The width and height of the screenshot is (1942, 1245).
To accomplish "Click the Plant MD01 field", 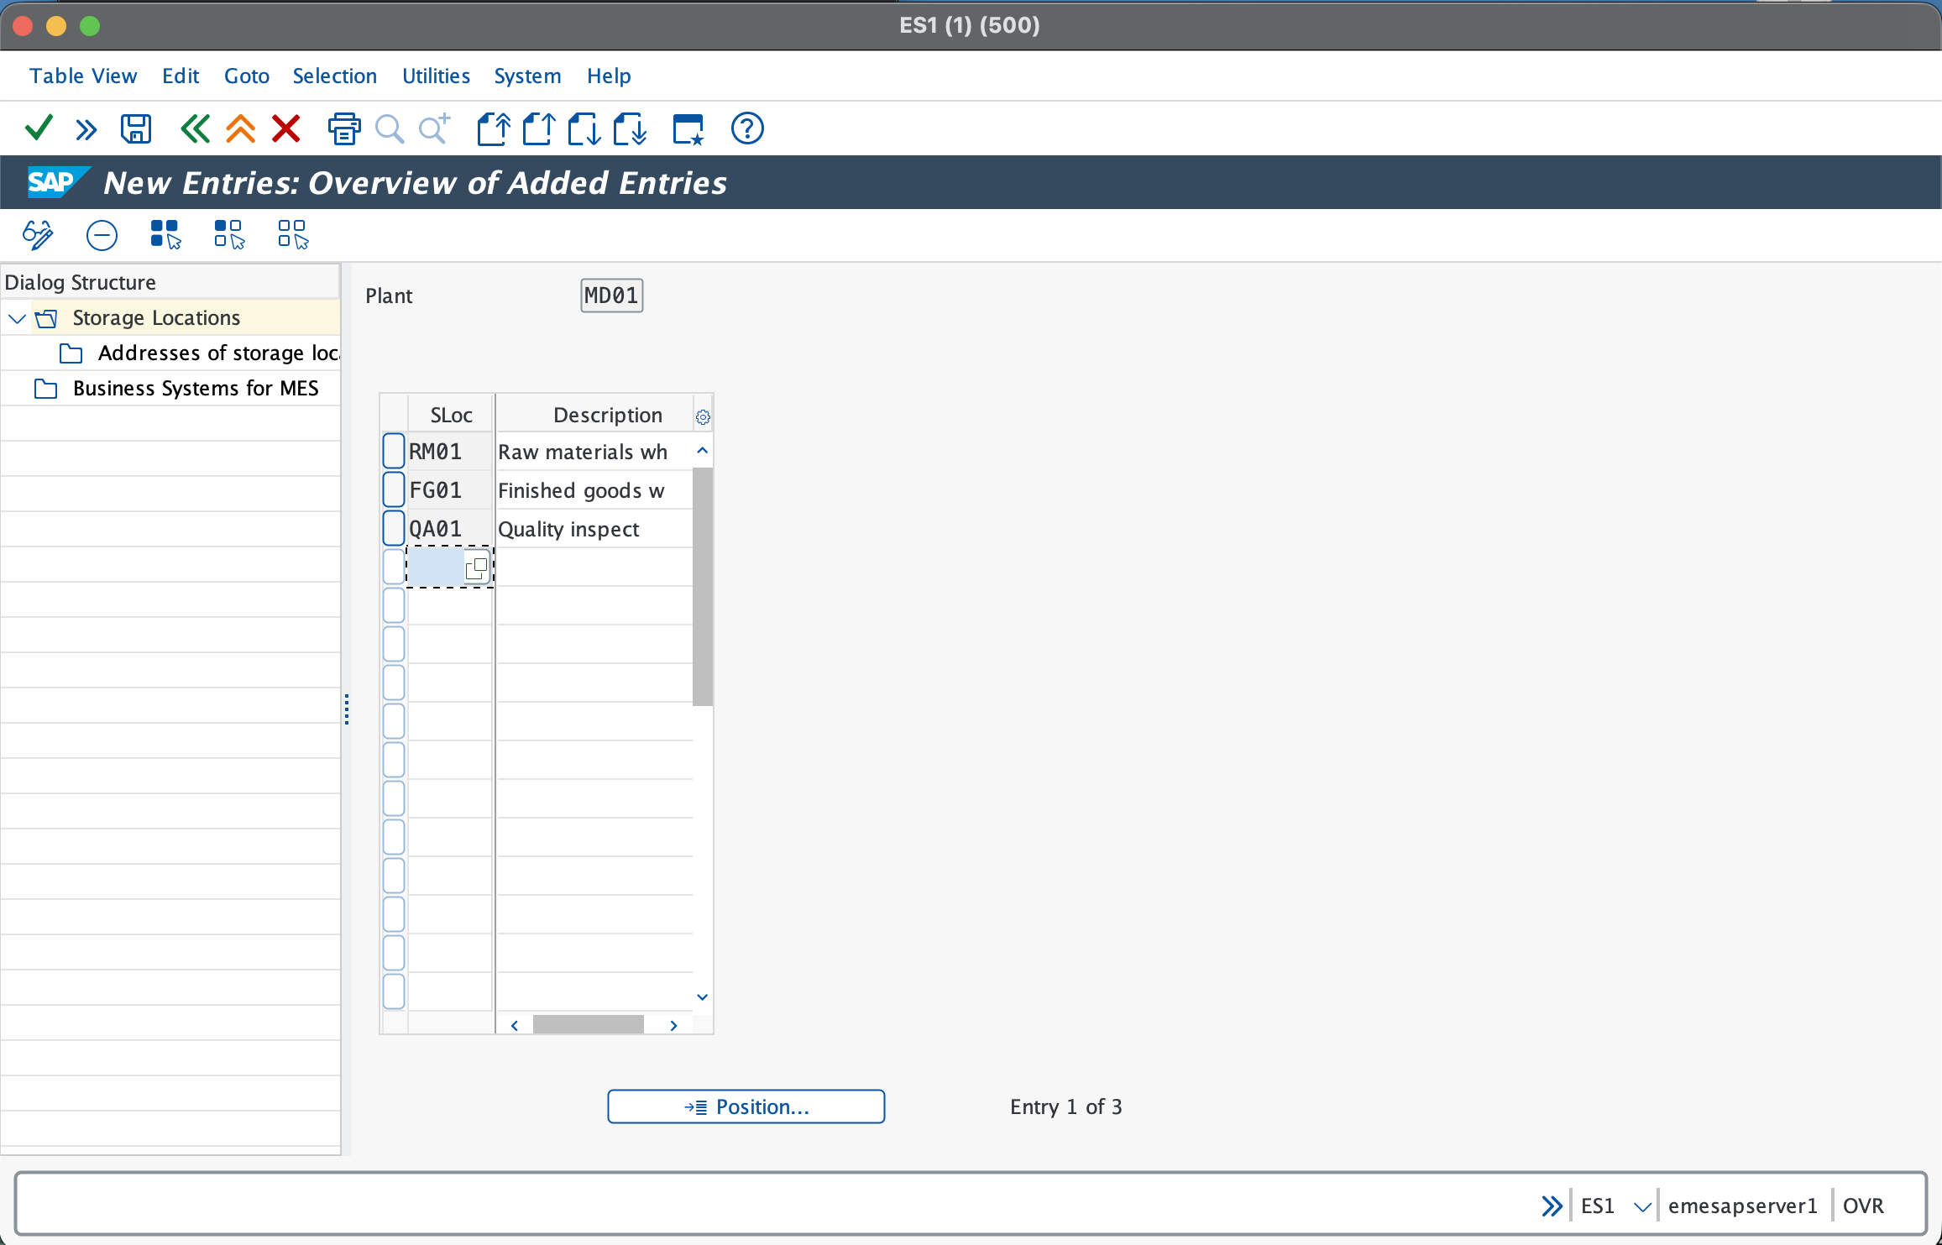I will 611,296.
